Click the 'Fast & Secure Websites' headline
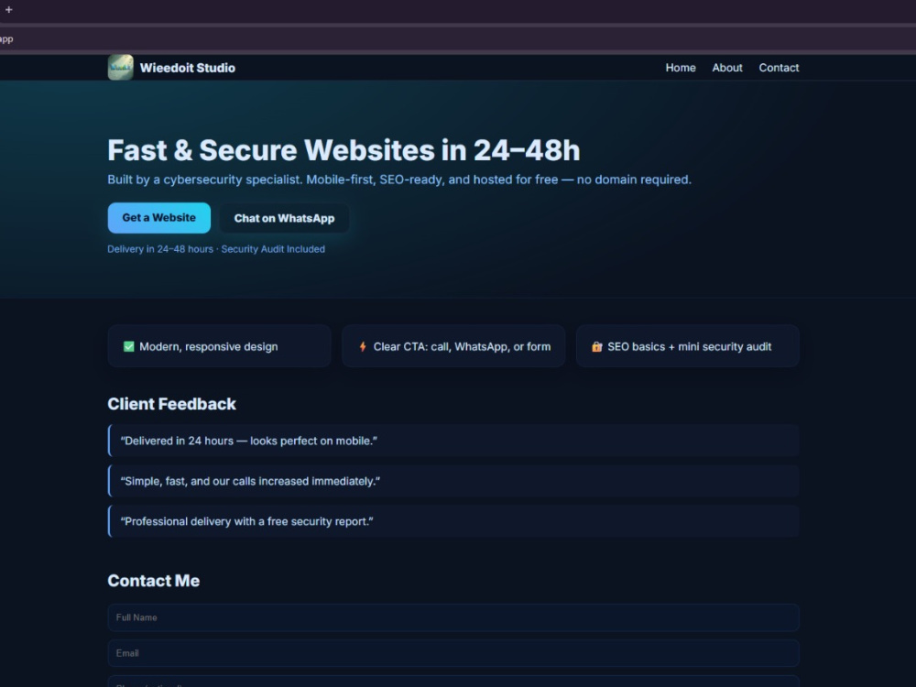Screen dimensions: 916x687 [343, 150]
